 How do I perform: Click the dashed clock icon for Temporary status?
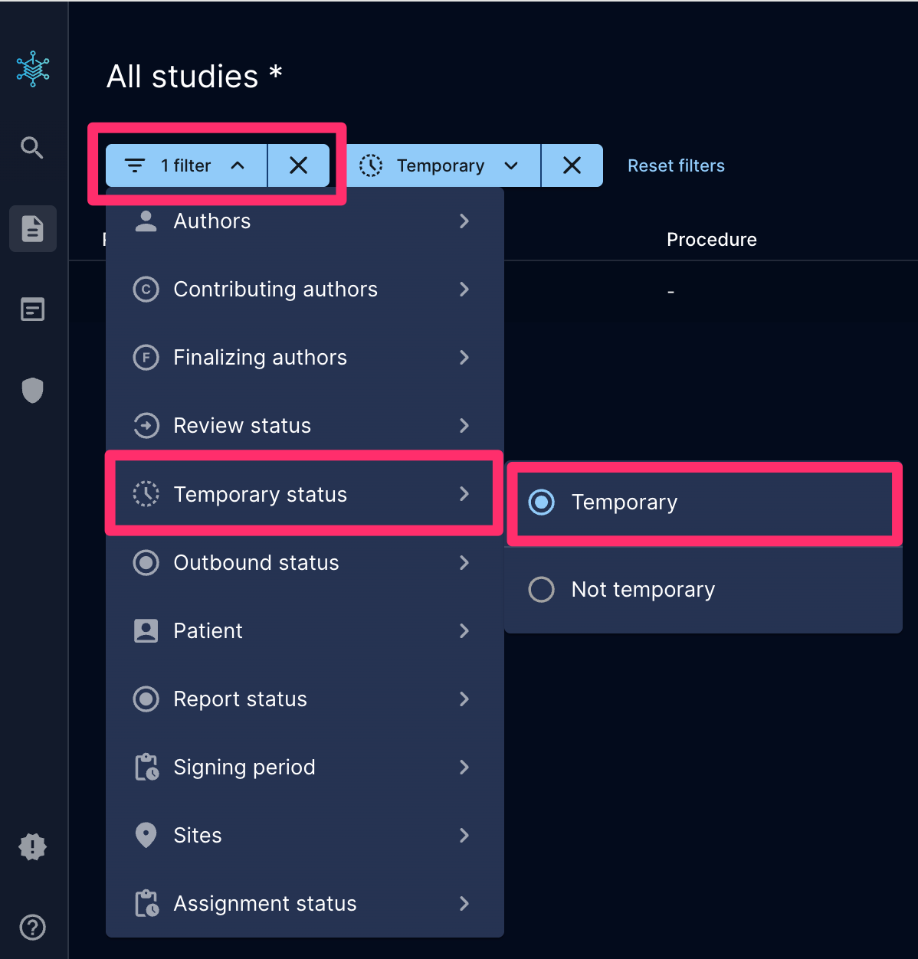click(x=146, y=494)
